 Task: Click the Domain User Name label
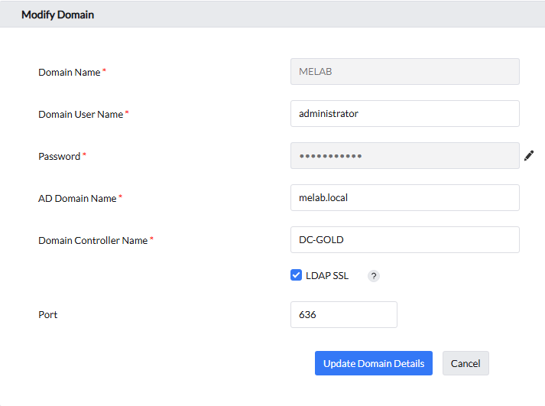click(x=80, y=114)
